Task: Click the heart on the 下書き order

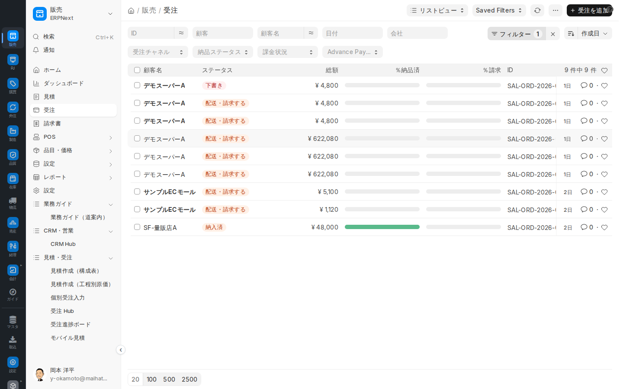Action: [x=604, y=86]
